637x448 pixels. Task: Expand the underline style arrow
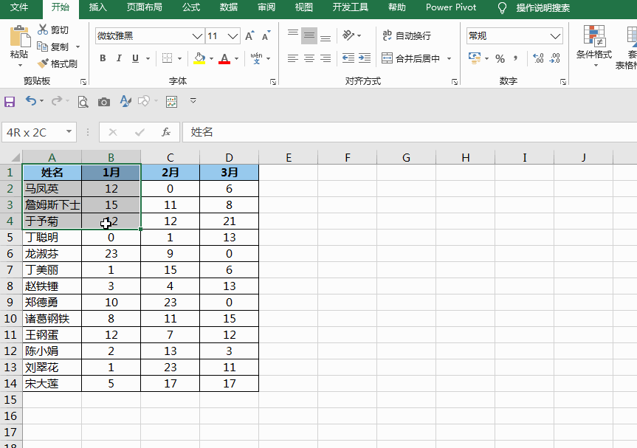pyautogui.click(x=148, y=58)
